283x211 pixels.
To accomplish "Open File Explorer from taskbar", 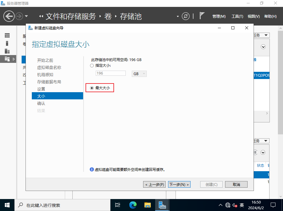I will 147,205.
